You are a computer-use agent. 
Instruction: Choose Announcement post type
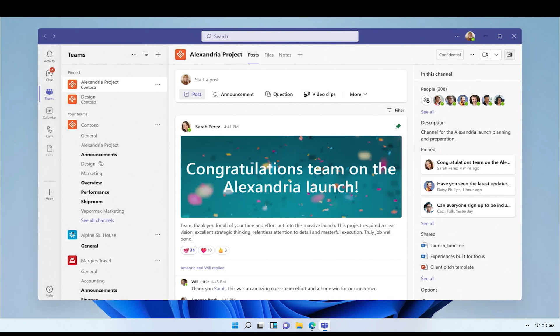point(233,94)
